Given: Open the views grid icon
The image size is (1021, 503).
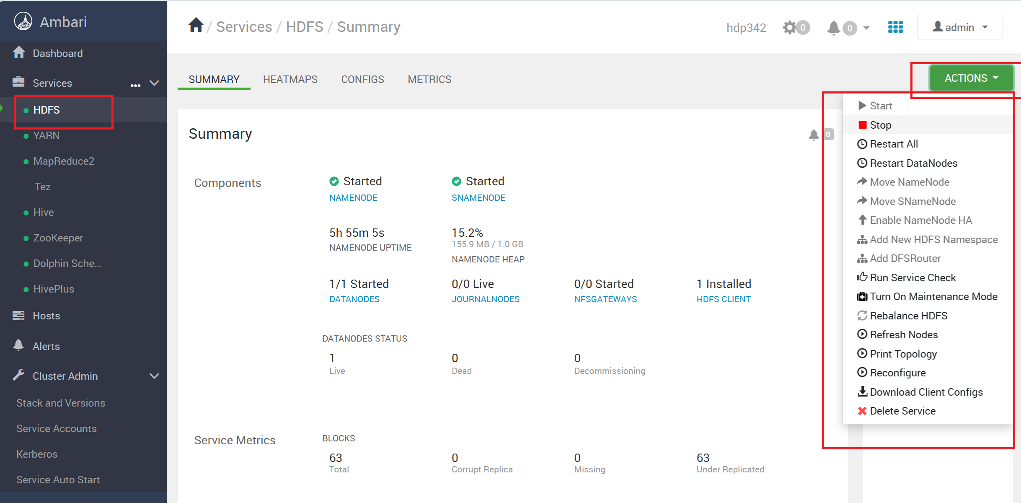Looking at the screenshot, I should [895, 27].
